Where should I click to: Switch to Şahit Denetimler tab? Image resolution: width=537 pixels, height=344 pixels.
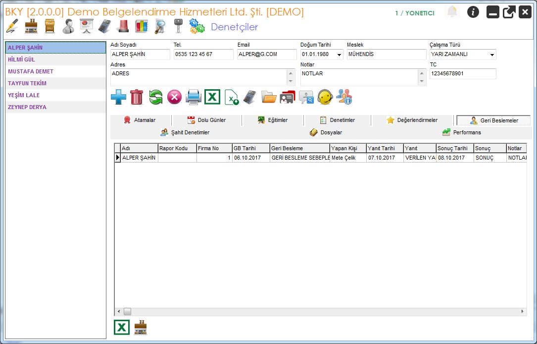[185, 132]
